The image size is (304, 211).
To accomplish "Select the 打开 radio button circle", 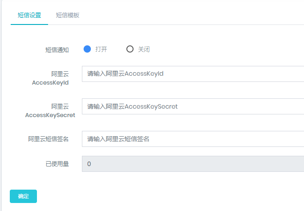I will coord(87,49).
